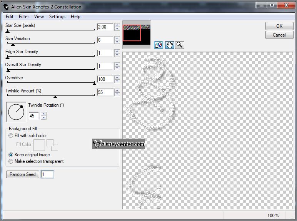297x221 pixels.
Task: Open the Help menu
Action: click(x=75, y=17)
